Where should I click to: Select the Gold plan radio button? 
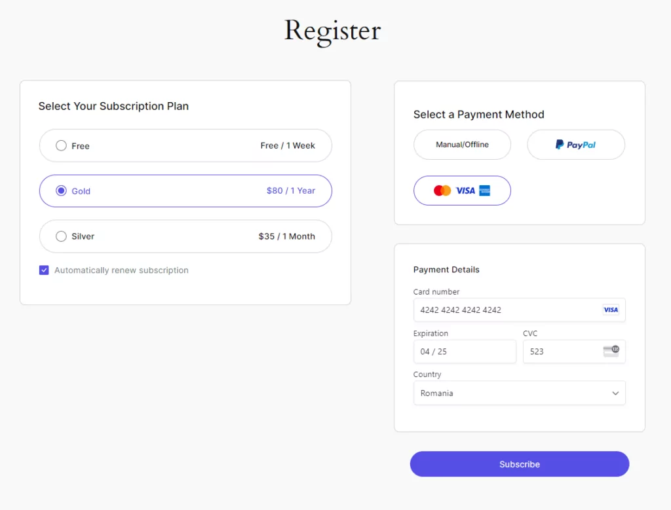61,191
